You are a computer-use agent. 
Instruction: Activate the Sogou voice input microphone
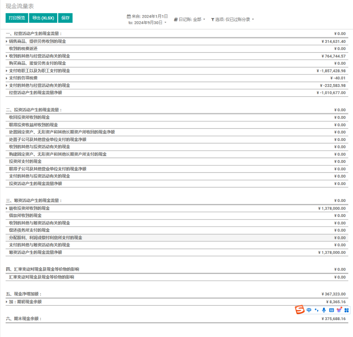[x=324, y=310]
